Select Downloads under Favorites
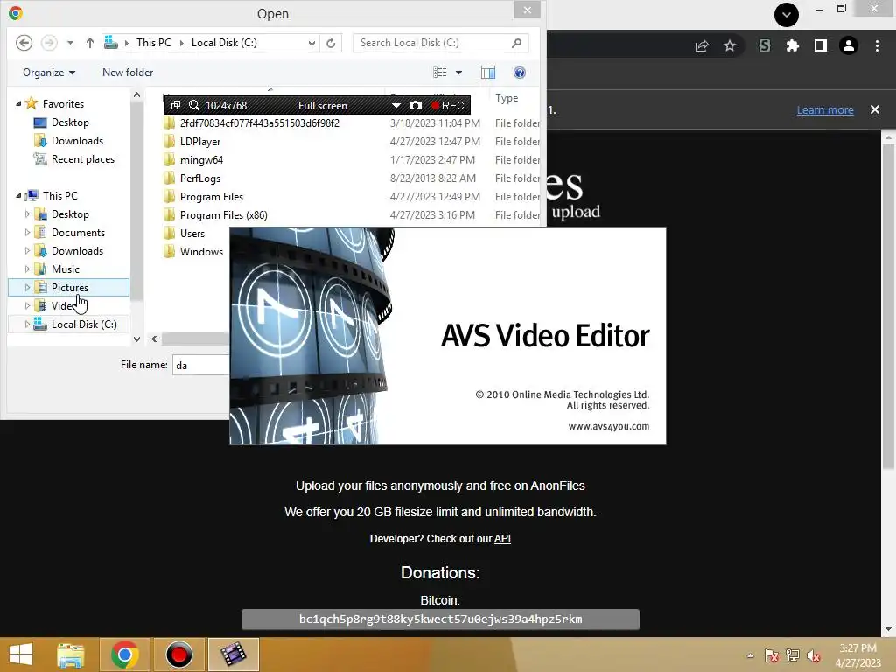Viewport: 896px width, 672px height. coord(77,141)
